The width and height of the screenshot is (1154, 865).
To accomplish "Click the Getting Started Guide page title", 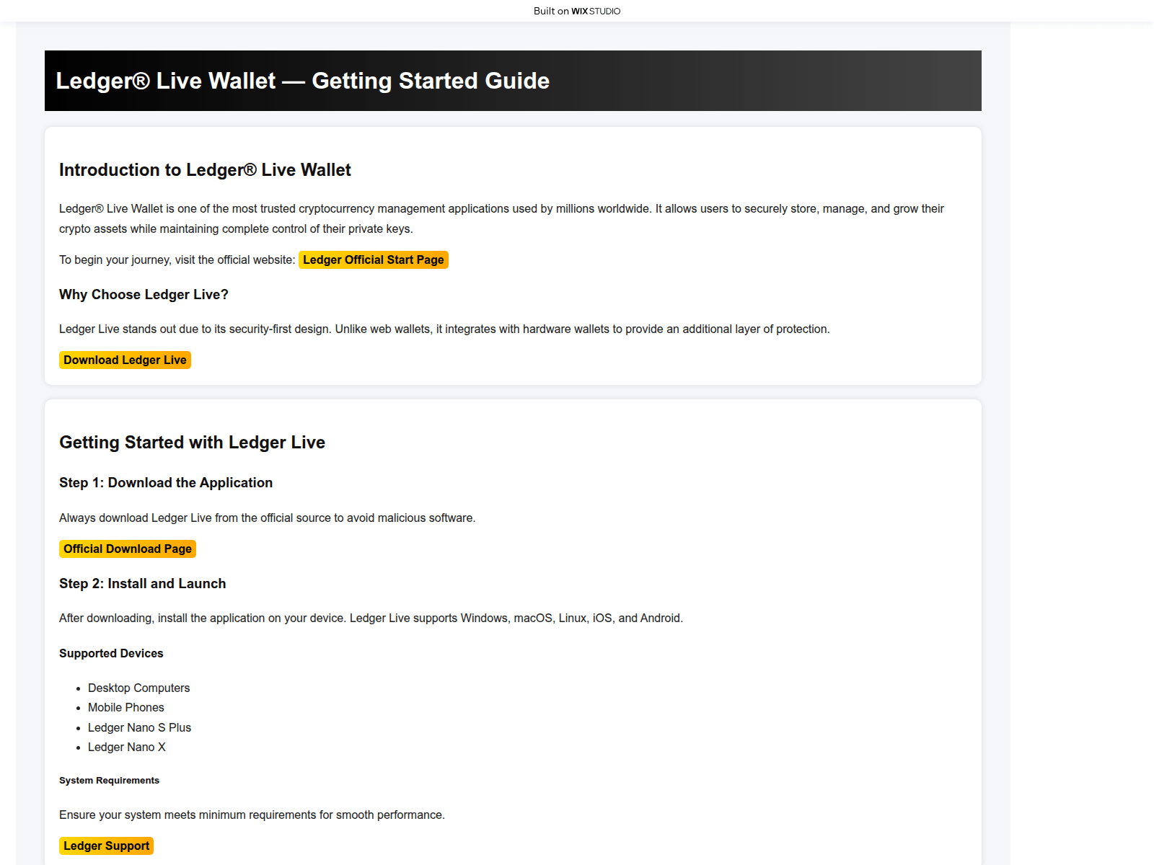I will point(302,81).
